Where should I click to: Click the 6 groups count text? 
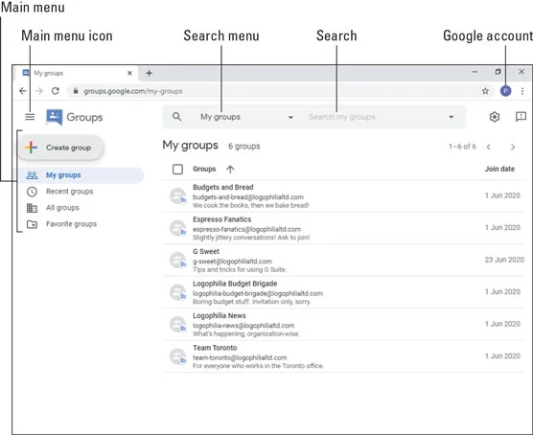tap(244, 147)
